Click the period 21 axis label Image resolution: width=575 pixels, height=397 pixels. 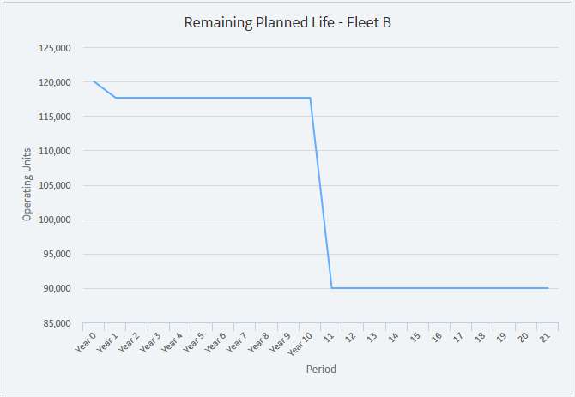(x=545, y=337)
